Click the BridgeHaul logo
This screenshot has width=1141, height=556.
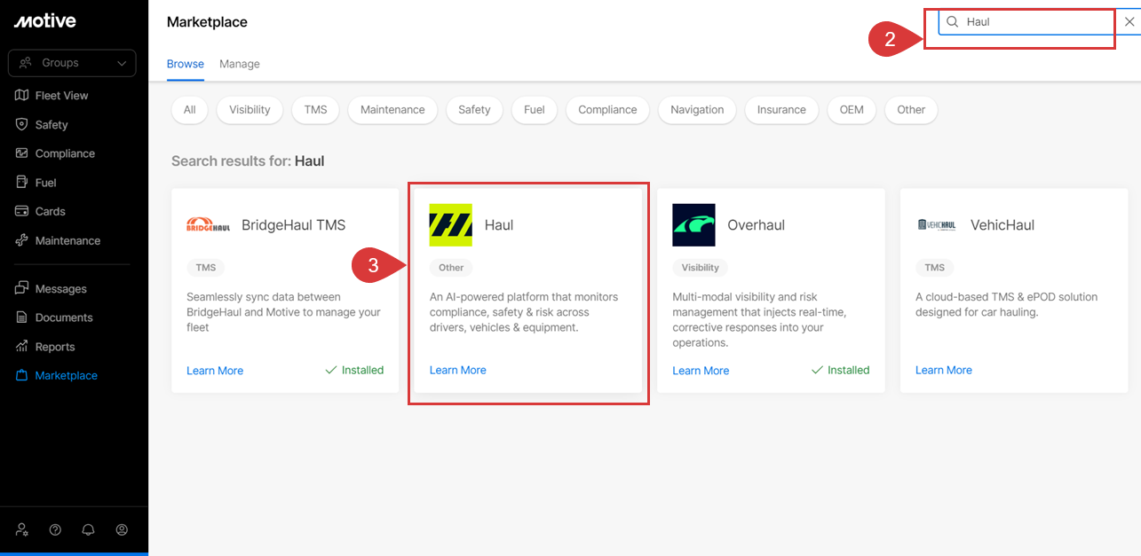coord(208,225)
